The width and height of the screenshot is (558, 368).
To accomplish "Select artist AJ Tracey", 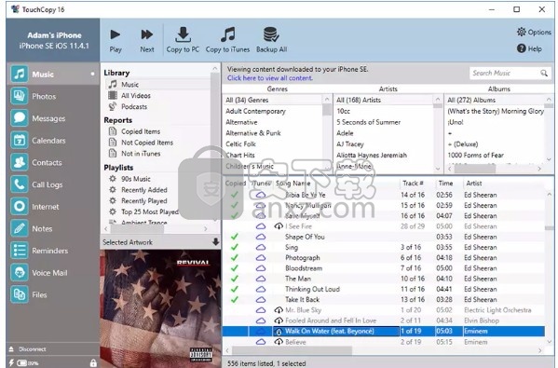I will click(x=350, y=144).
